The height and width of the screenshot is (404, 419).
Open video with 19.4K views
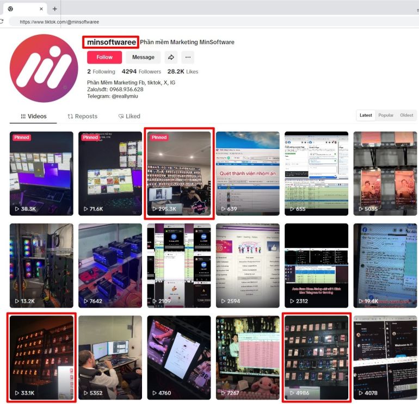point(385,266)
